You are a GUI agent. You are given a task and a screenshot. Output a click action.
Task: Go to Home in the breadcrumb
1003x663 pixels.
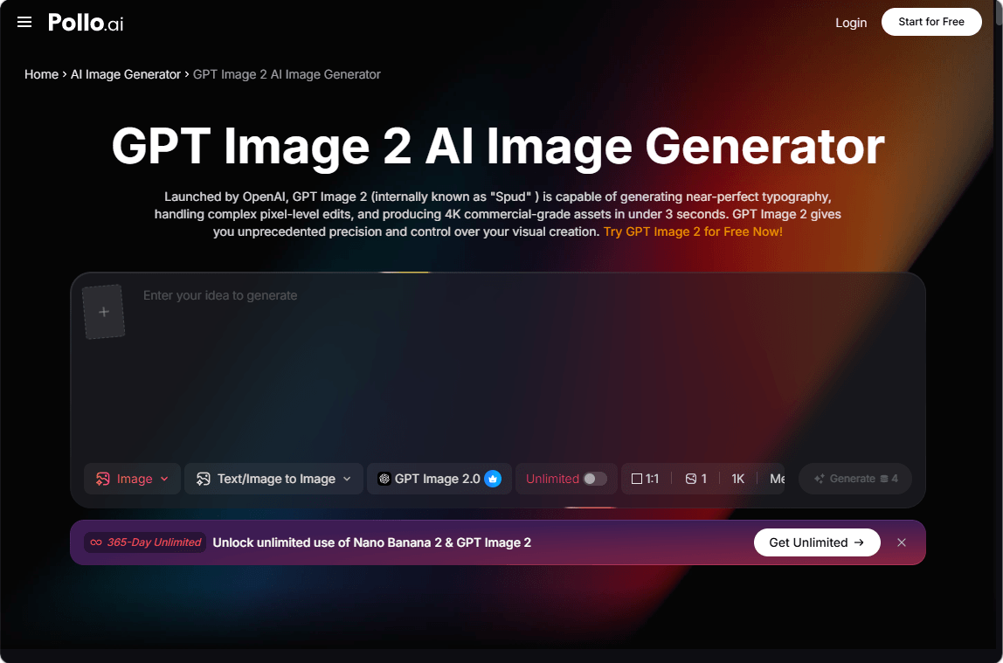point(42,74)
